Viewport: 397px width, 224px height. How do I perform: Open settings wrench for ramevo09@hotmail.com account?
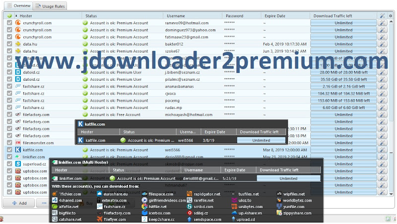click(x=382, y=23)
